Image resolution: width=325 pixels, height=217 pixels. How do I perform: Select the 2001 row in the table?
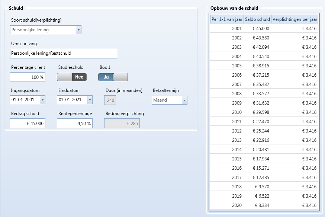[x=264, y=29]
